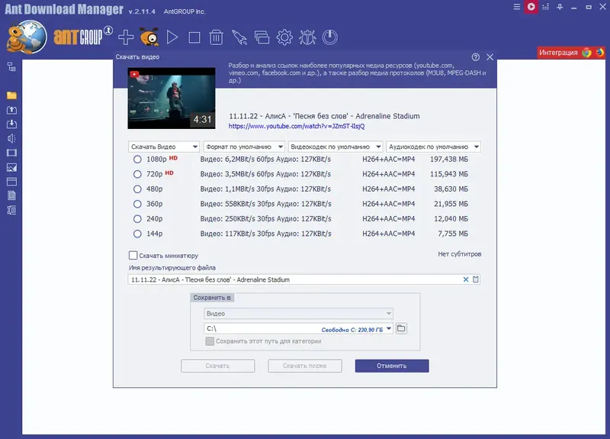Screen dimensions: 610x439
Task: Click the 7,755 МБ file size
Action: click(453, 234)
